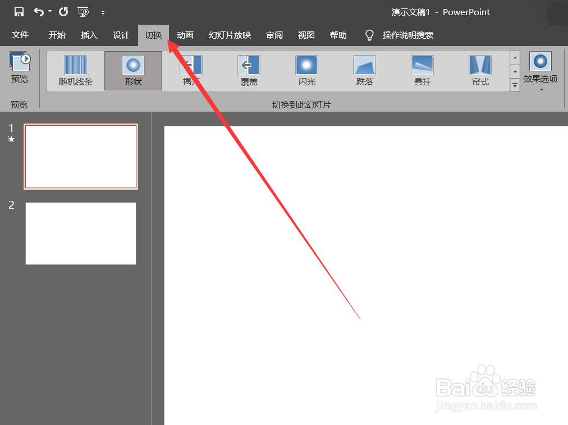Apply the 悬挂 transition
This screenshot has height=425, width=568.
[423, 71]
